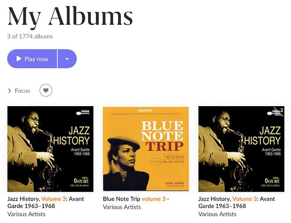Open the last Jazz History, Volume 3 title

point(236,202)
